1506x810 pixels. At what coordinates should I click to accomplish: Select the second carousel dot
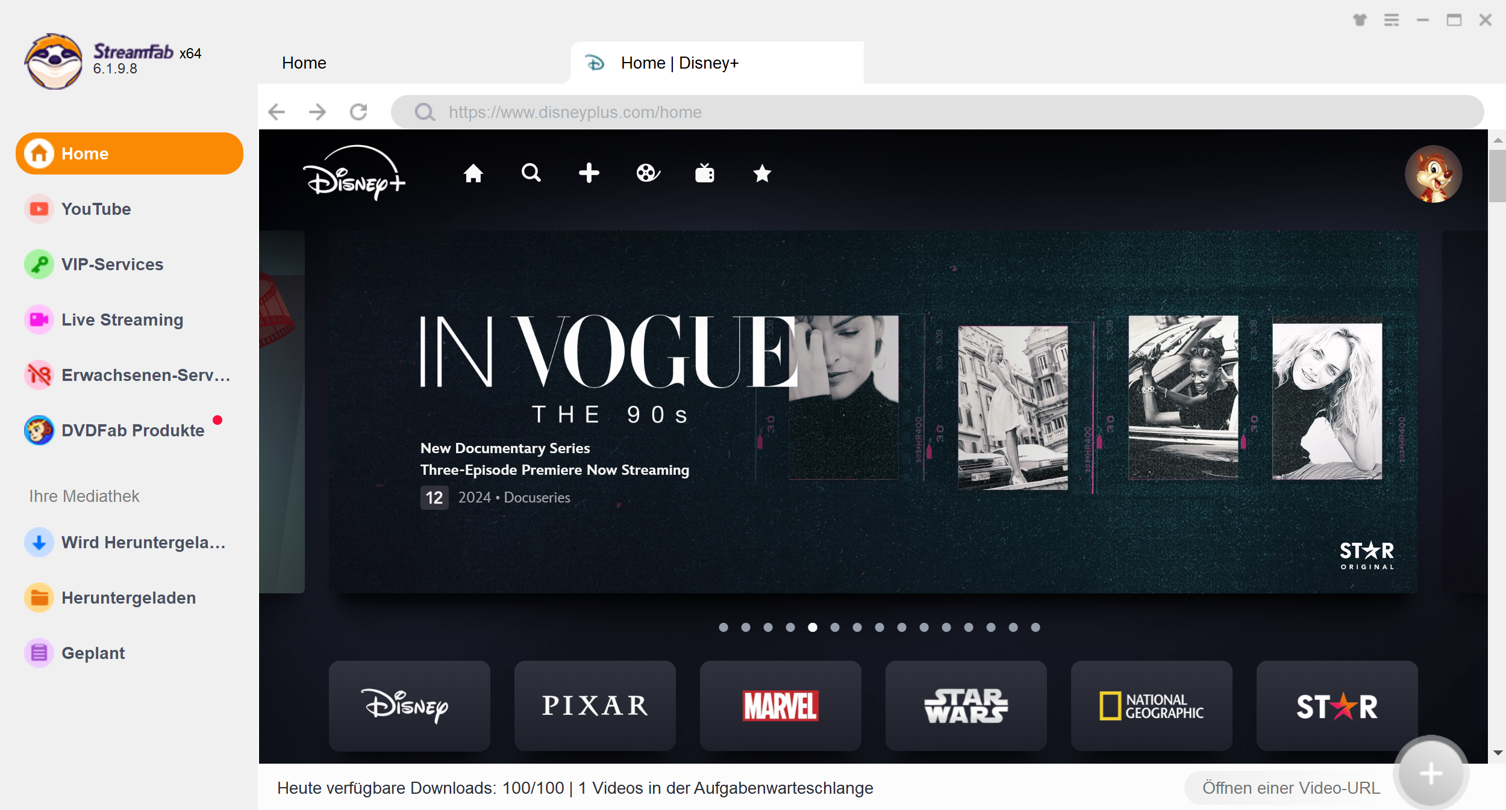coord(746,627)
